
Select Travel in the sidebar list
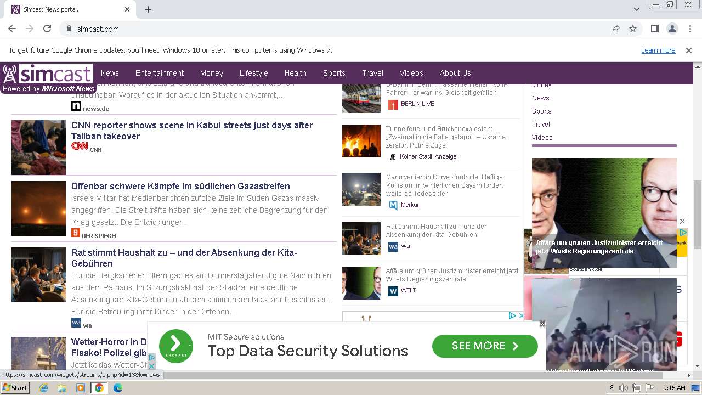[x=541, y=124]
